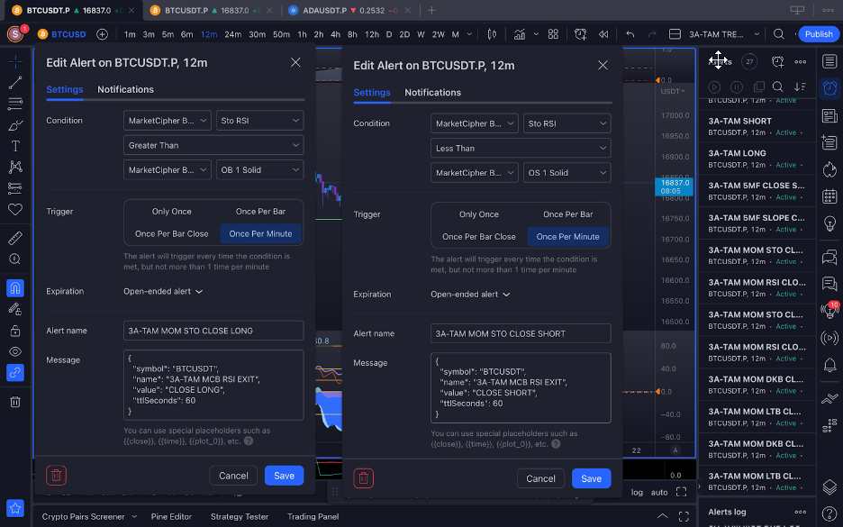
Task: Cancel editing the CLOSE LONG alert
Action: 233,476
